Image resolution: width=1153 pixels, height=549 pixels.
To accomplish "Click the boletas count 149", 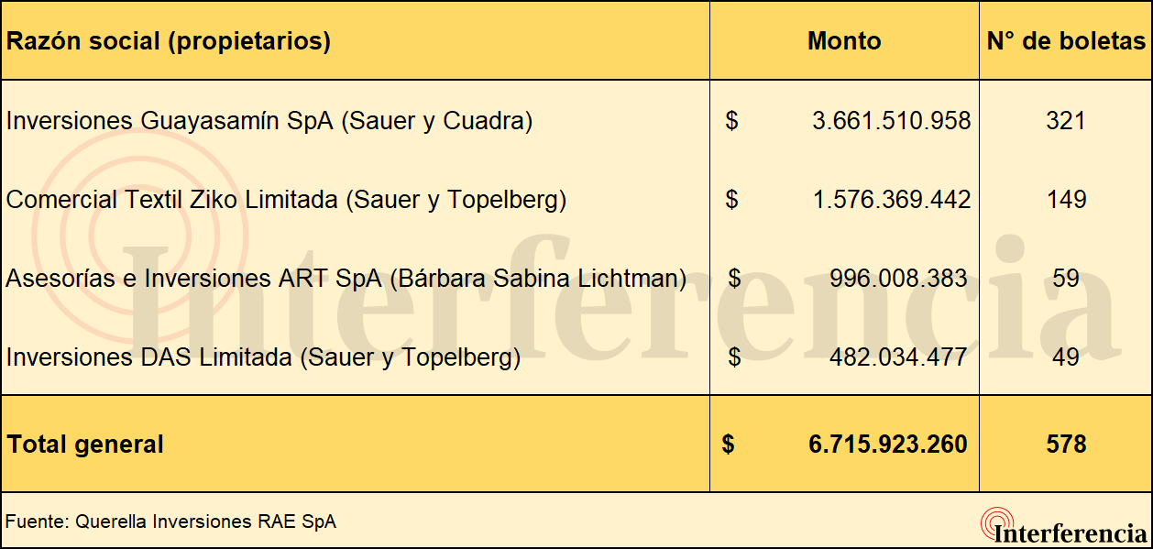I will [1066, 200].
